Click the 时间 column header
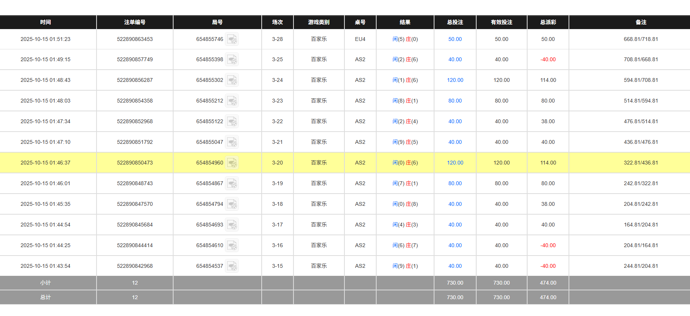The width and height of the screenshot is (690, 316). pos(46,22)
